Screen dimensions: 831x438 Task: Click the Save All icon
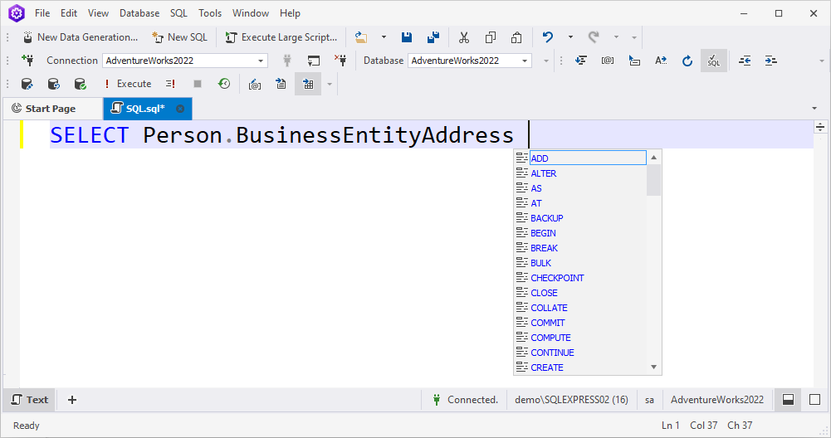coord(433,37)
